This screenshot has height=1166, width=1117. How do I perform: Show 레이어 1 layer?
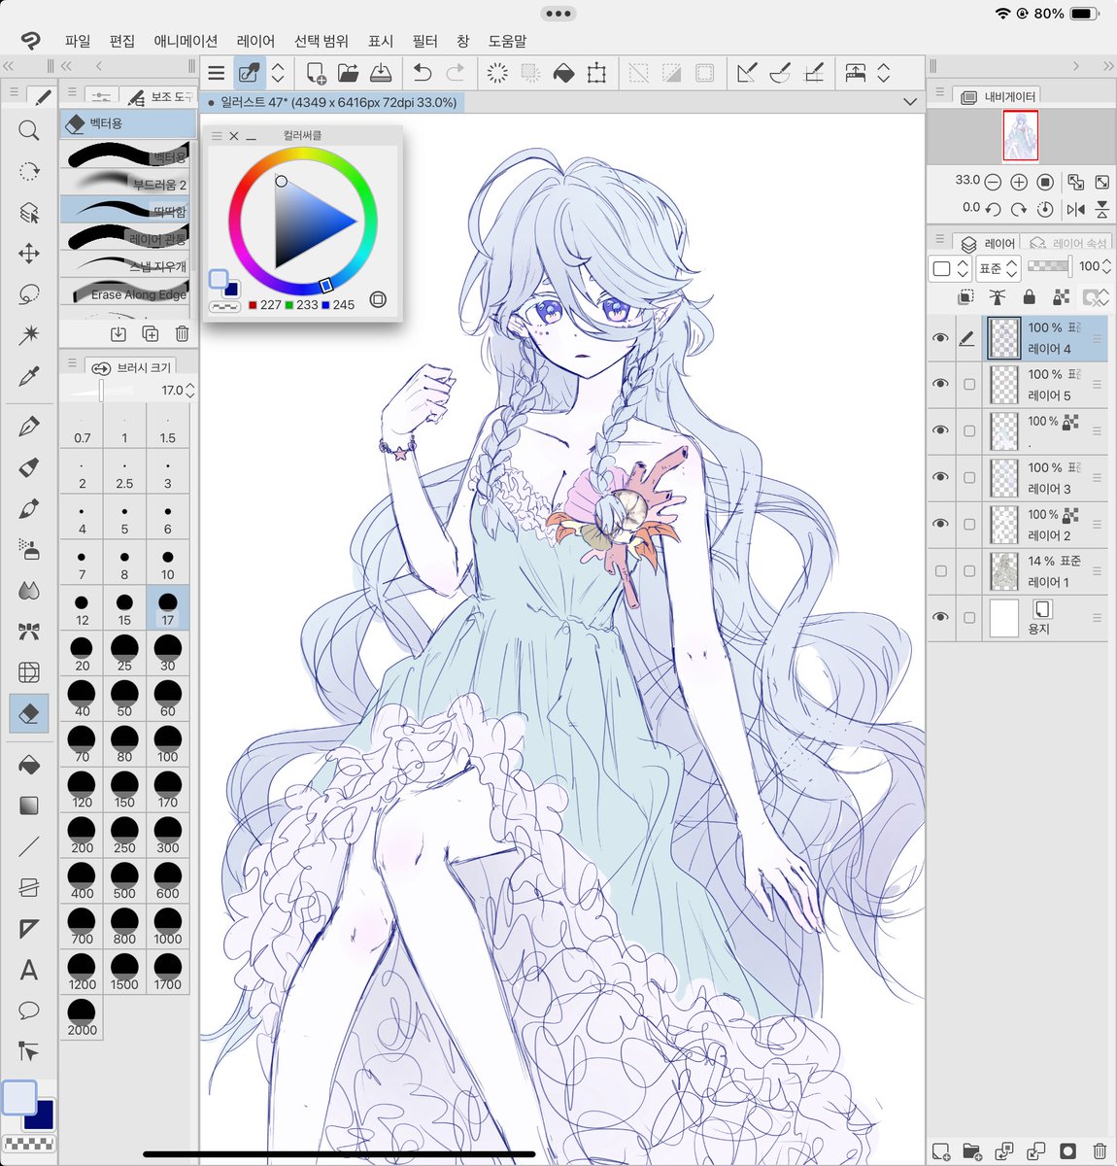[940, 571]
